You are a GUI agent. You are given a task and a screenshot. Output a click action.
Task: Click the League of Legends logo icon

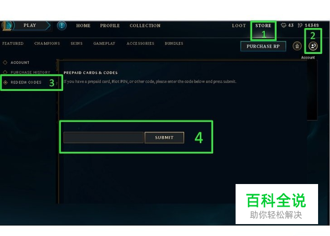pyautogui.click(x=6, y=26)
